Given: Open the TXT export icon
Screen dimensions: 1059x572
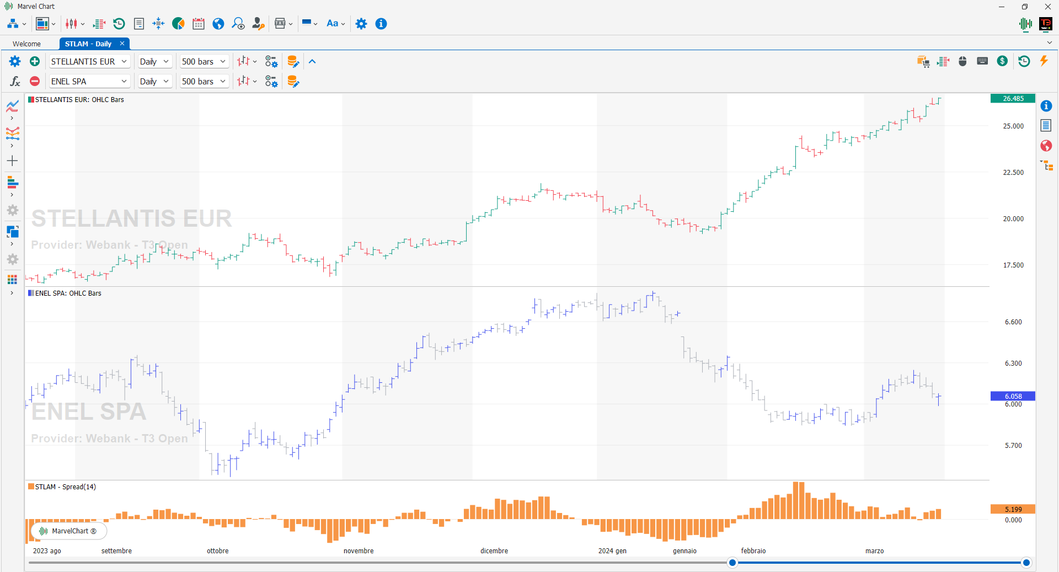Looking at the screenshot, I should click(x=280, y=24).
